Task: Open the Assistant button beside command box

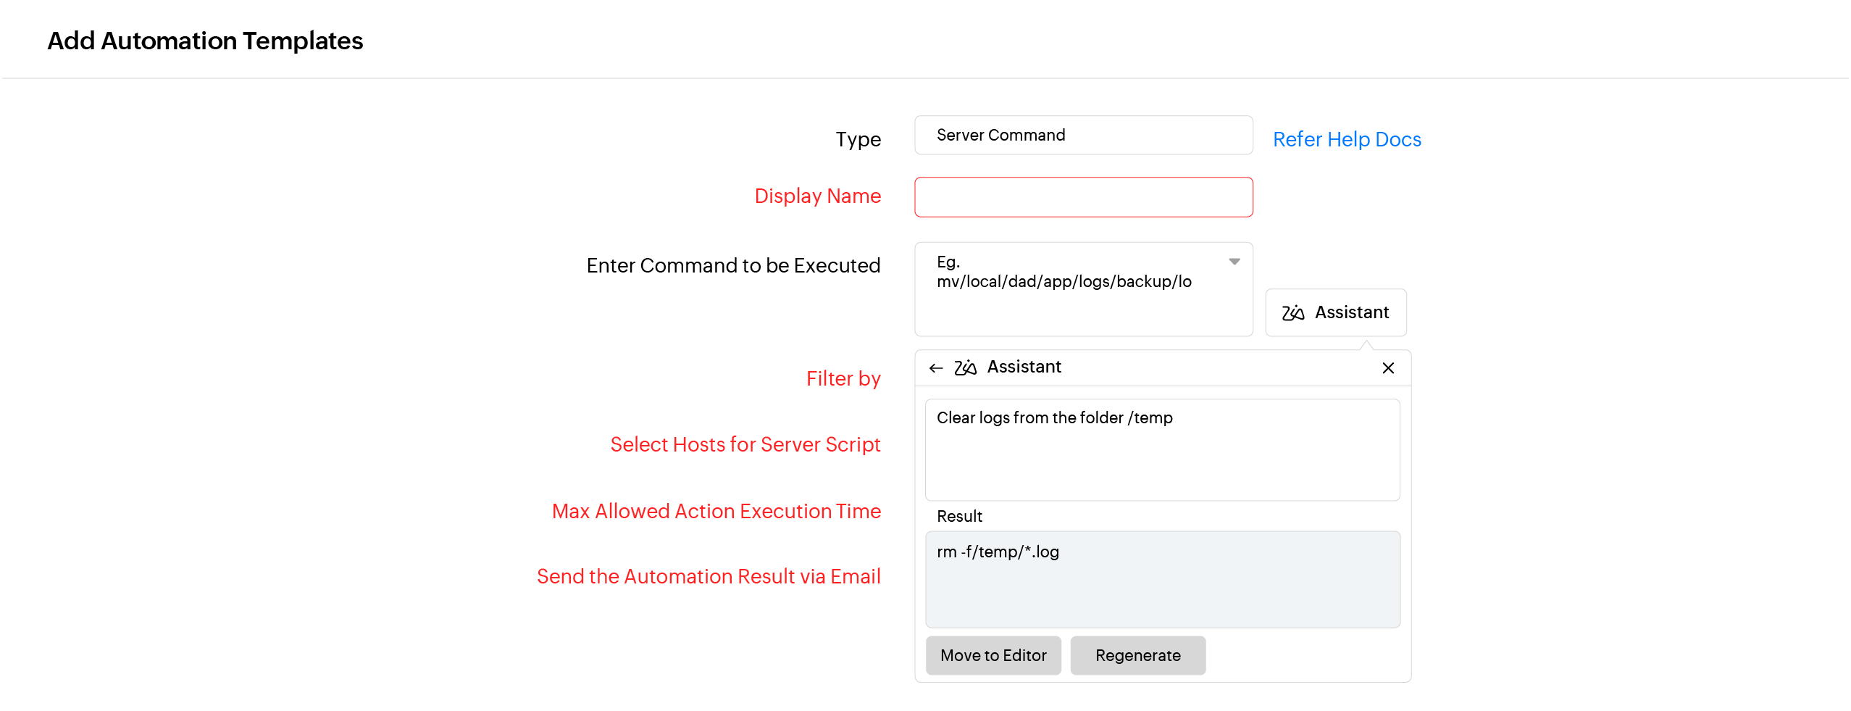Action: (1335, 312)
